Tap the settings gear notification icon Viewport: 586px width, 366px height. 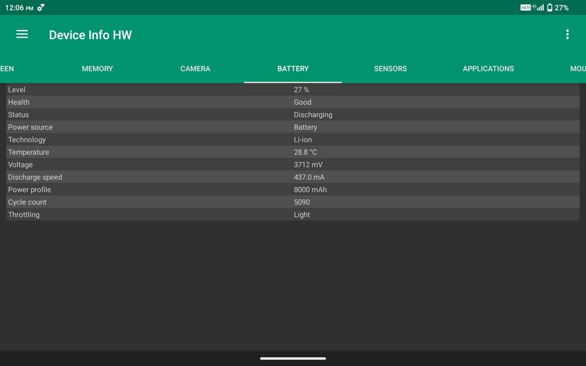click(41, 7)
